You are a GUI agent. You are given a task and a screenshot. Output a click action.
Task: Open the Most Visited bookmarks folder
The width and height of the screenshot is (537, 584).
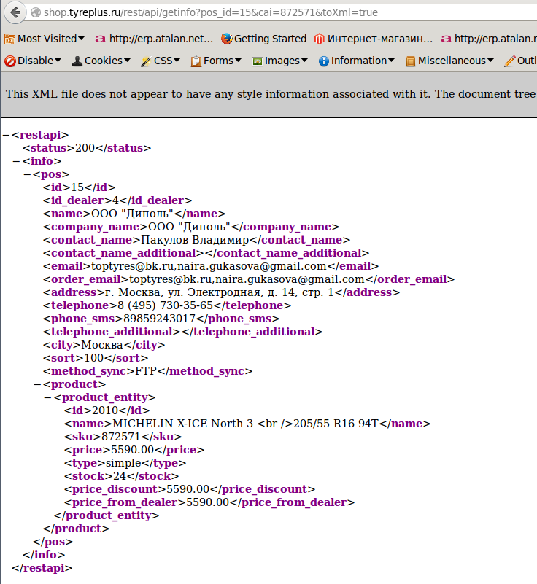click(x=45, y=39)
